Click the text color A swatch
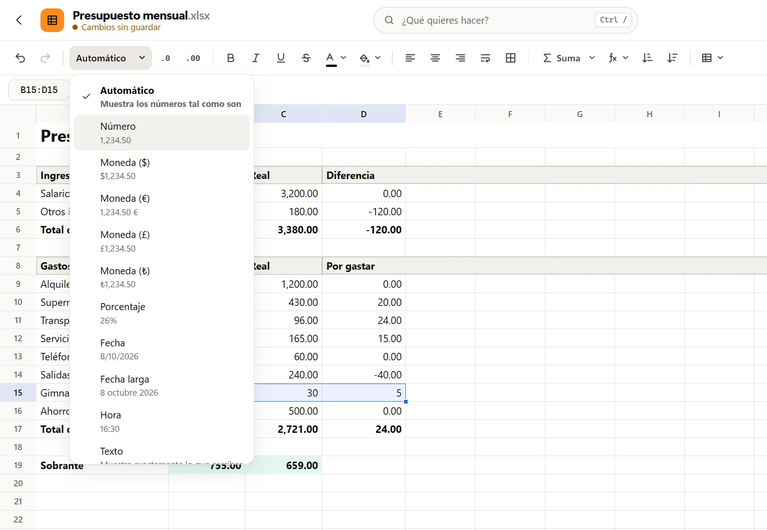 point(330,58)
